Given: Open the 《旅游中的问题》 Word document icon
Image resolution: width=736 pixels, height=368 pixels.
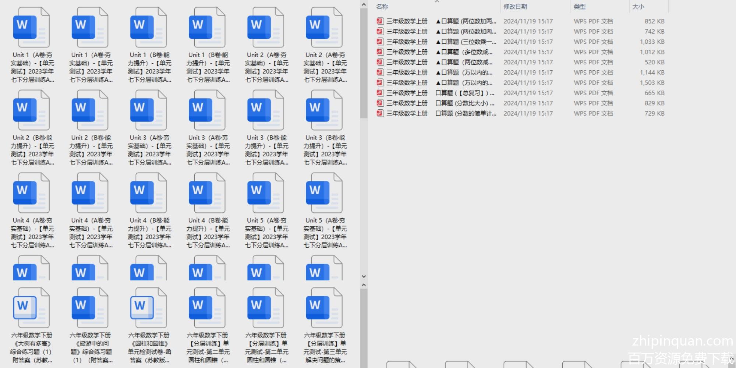Looking at the screenshot, I should [90, 308].
